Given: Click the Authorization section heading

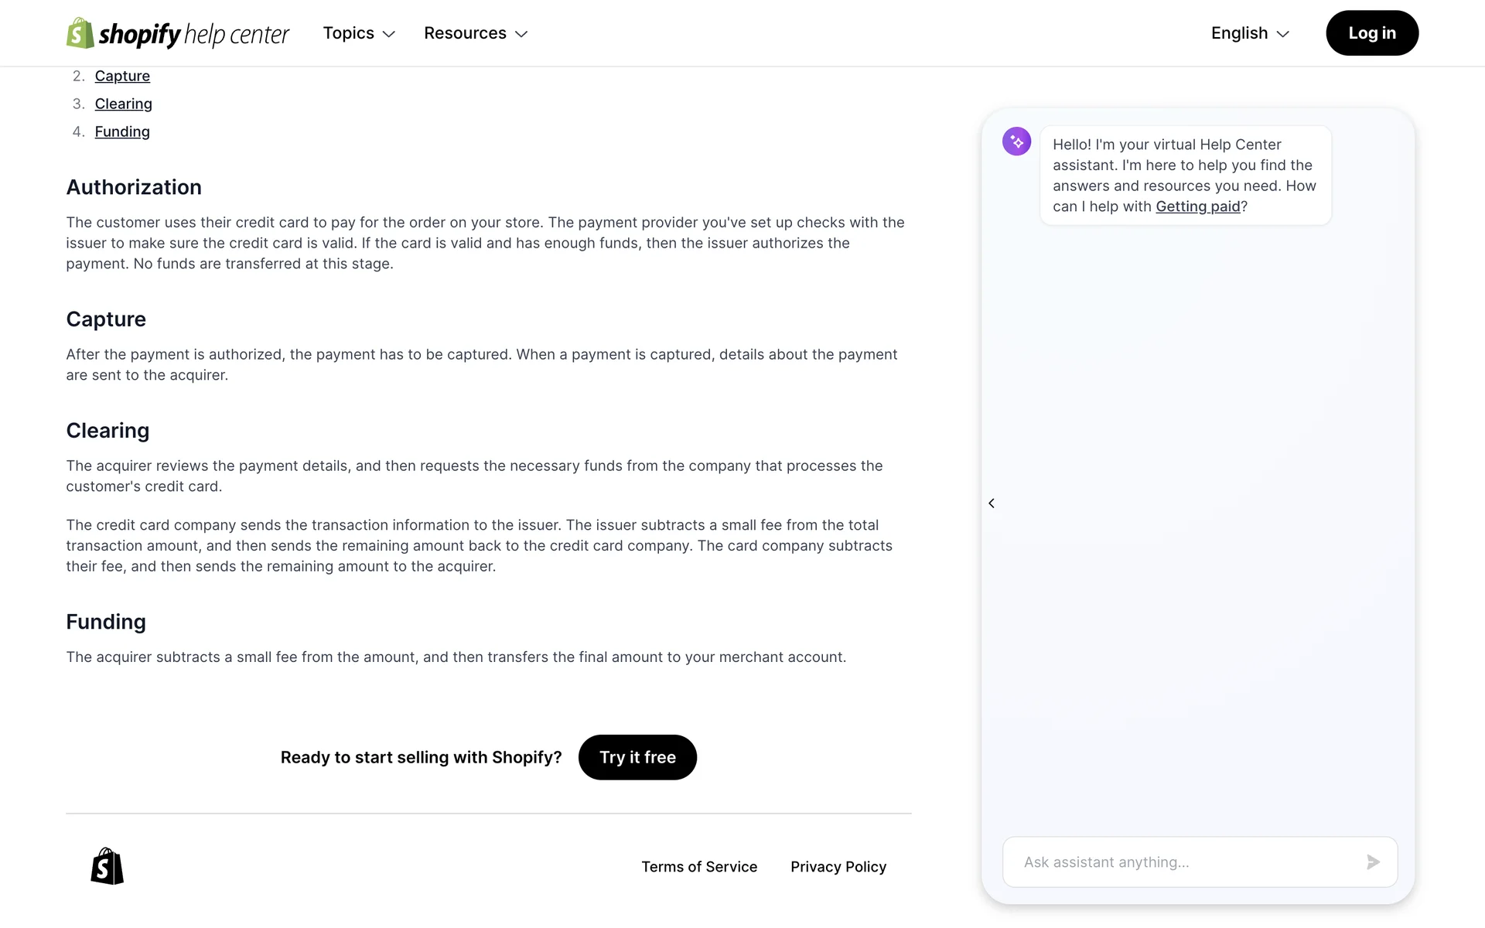Looking at the screenshot, I should pos(134,187).
